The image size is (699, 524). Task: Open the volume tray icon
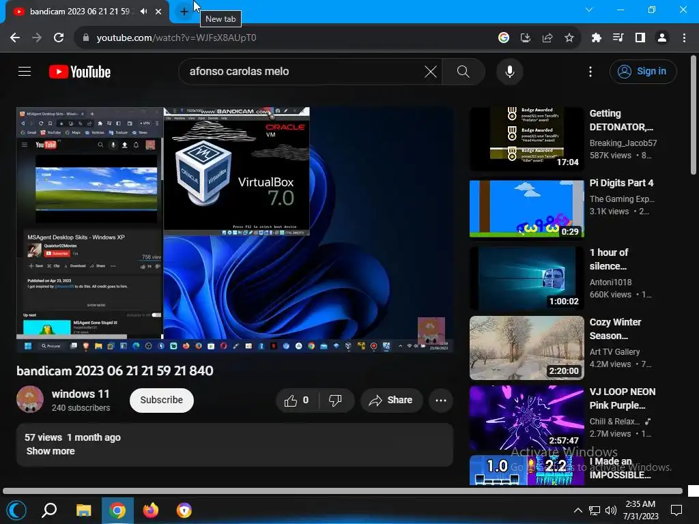(611, 510)
